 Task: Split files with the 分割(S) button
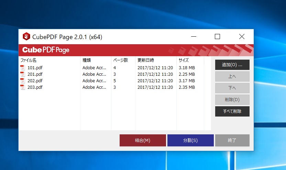[190, 141]
